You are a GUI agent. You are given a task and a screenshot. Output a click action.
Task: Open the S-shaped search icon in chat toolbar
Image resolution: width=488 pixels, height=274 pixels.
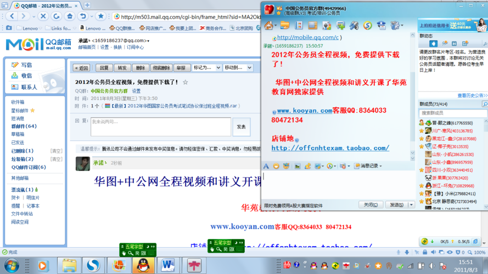(368, 25)
